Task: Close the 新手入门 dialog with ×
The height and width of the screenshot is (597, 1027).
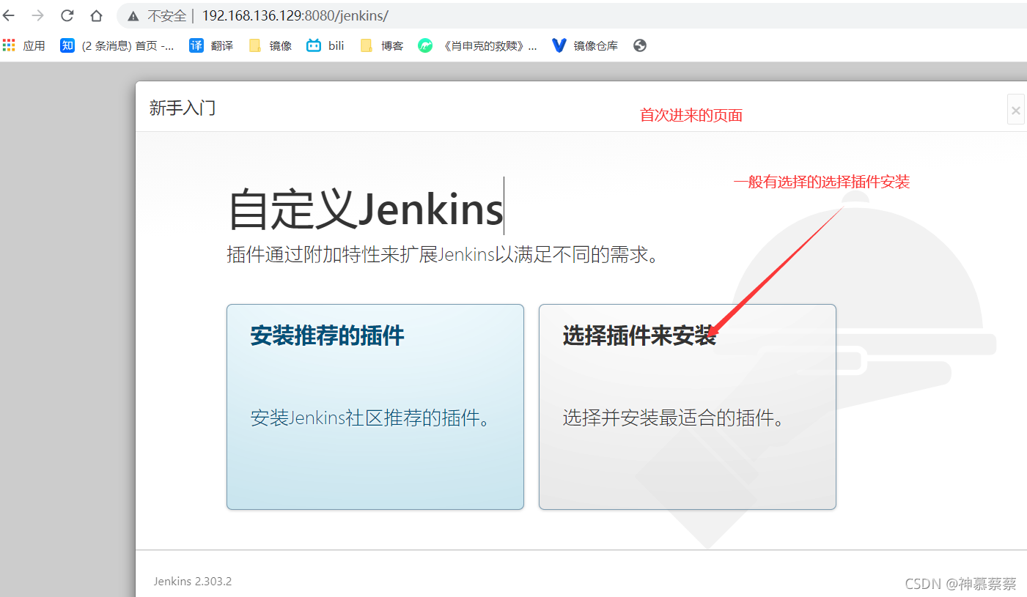Action: (1015, 110)
